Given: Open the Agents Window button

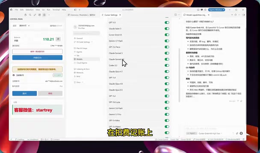Looking at the screenshot, I should (216, 10).
